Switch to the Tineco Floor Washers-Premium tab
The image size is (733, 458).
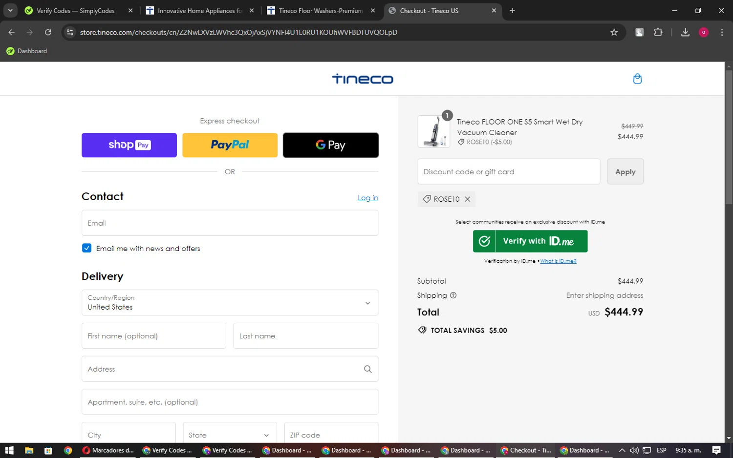point(321,11)
